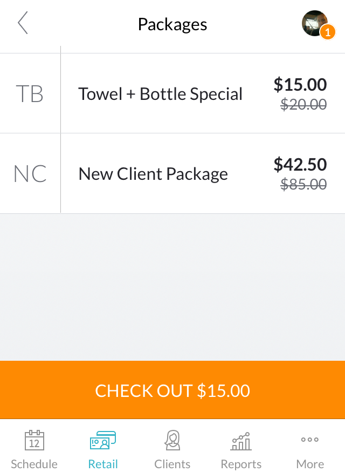The width and height of the screenshot is (345, 472).
Task: Switch to the Schedule tab
Action: (x=34, y=449)
